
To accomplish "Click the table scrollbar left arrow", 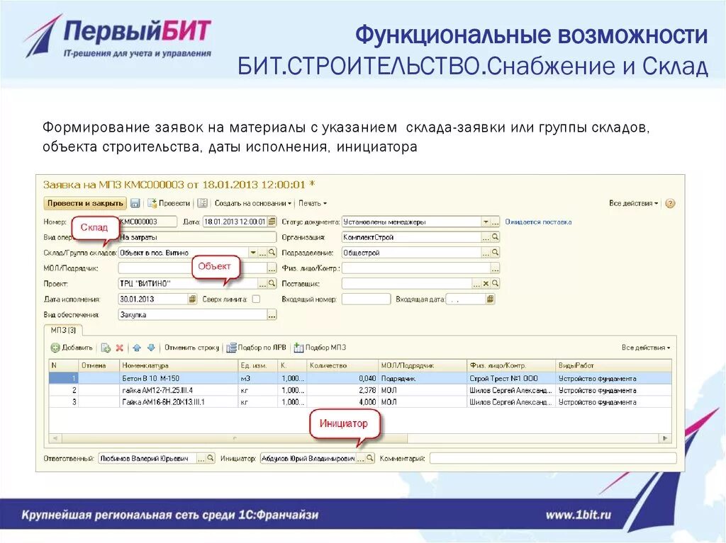I will click(x=55, y=438).
